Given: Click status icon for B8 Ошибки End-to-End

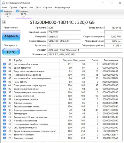Looking at the screenshot, I should pos(4,96).
